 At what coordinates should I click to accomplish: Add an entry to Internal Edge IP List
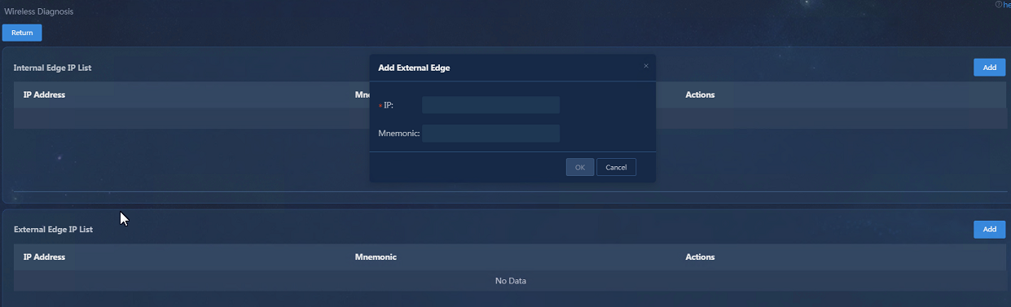click(989, 68)
